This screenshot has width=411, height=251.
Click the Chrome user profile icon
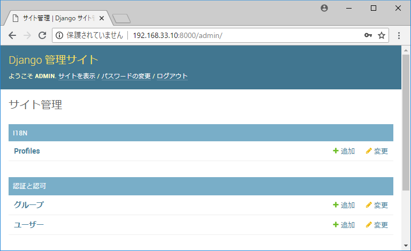click(x=324, y=8)
